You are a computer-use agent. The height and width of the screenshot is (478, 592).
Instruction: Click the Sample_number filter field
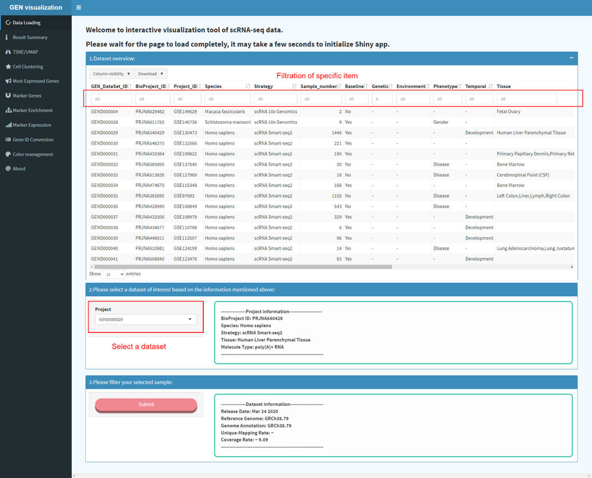321,99
